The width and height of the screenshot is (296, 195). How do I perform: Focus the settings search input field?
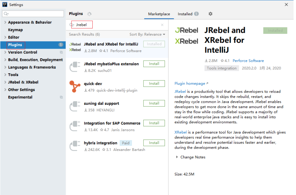click(33, 14)
